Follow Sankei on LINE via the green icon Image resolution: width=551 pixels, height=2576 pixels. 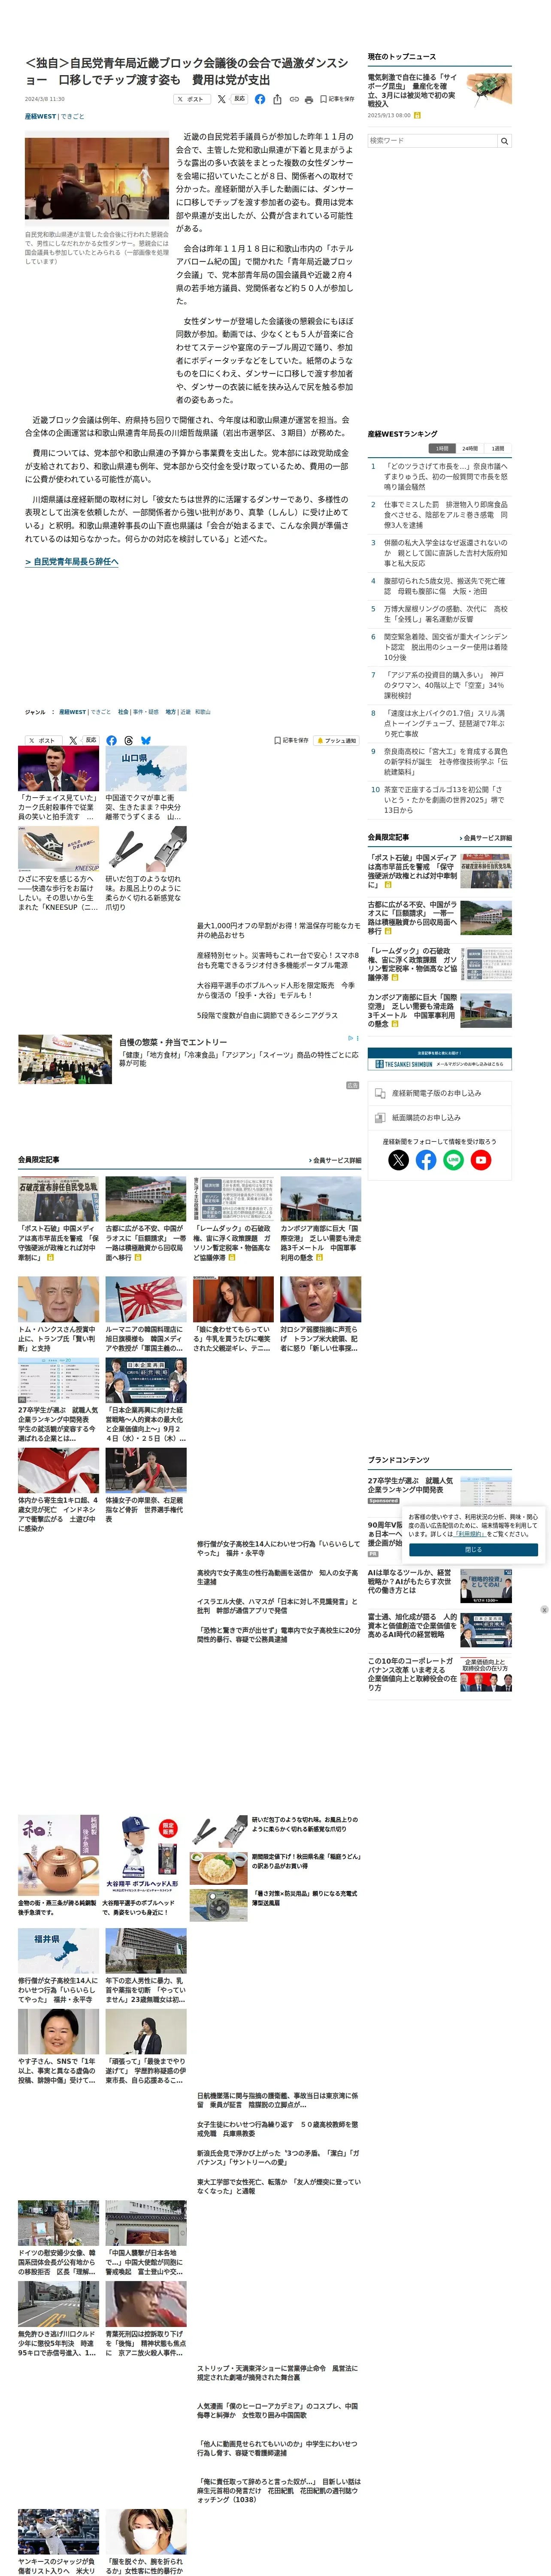[x=454, y=1161]
